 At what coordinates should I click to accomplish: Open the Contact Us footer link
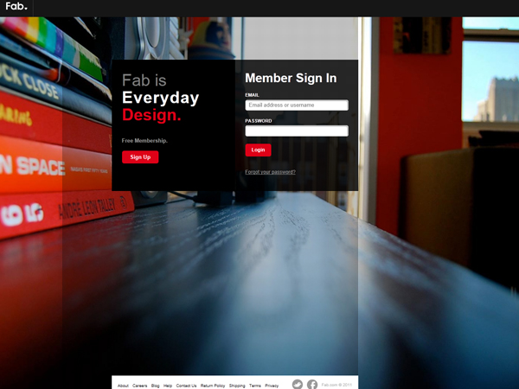[186, 386]
